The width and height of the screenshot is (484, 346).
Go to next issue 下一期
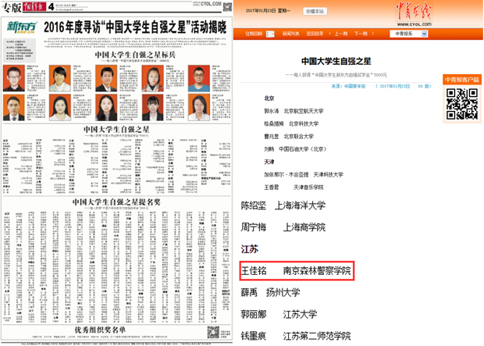click(362, 34)
